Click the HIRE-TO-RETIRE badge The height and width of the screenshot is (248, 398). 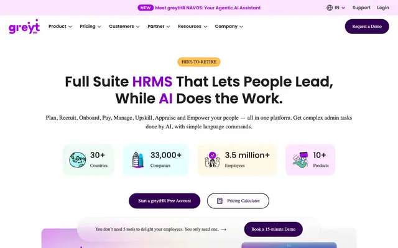(199, 62)
